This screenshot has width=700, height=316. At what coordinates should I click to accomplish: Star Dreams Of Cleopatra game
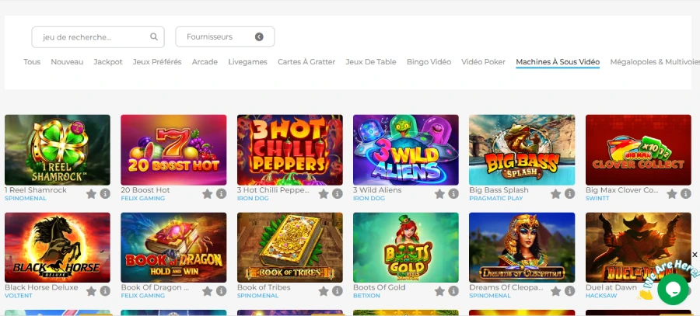click(x=556, y=291)
